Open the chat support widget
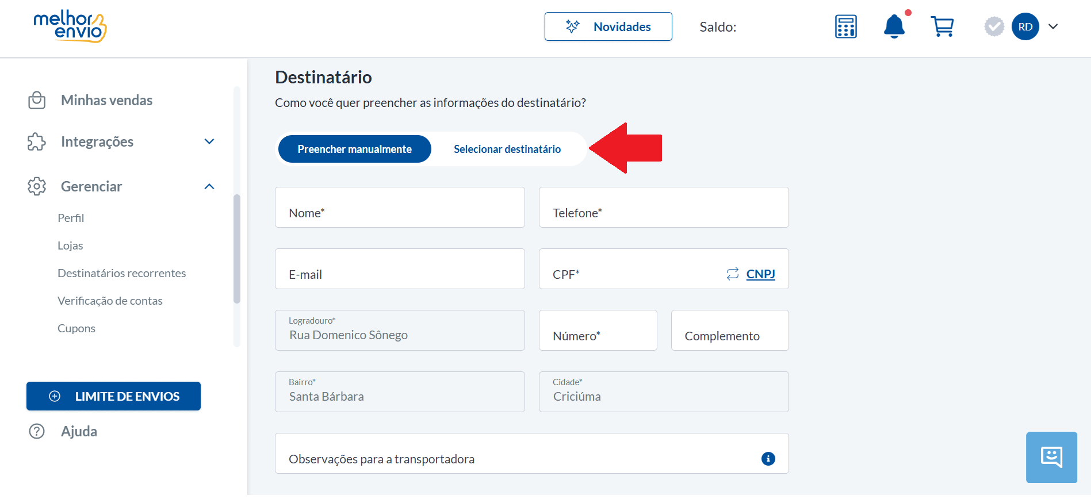Screen dimensions: 1091x499 coord(1051,457)
